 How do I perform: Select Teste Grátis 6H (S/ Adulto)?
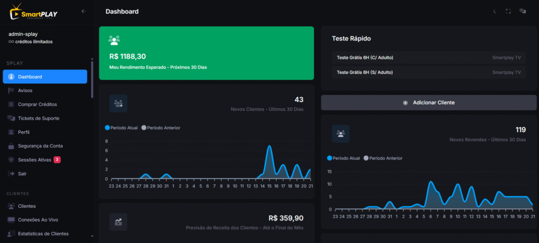tap(428, 72)
